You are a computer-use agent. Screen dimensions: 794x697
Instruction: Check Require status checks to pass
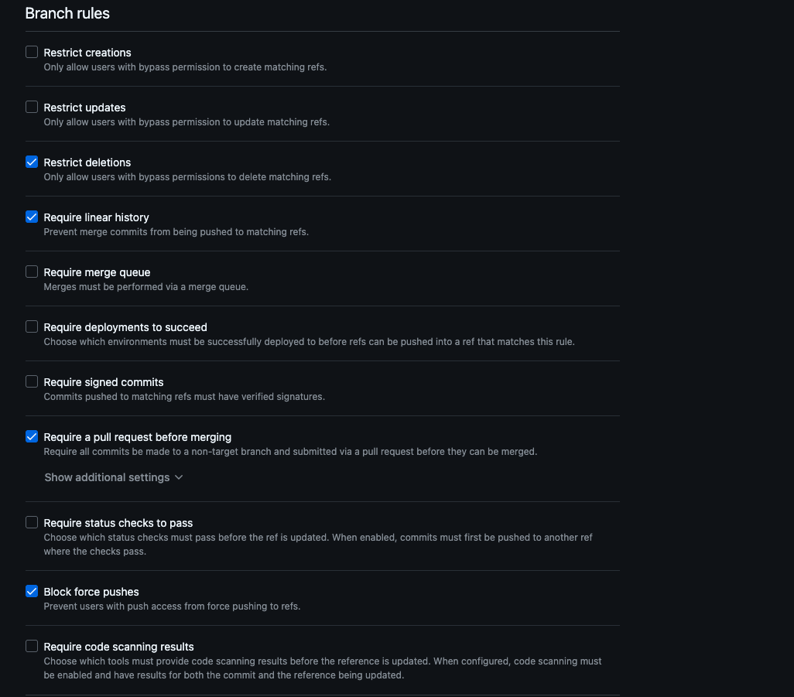pyautogui.click(x=32, y=522)
